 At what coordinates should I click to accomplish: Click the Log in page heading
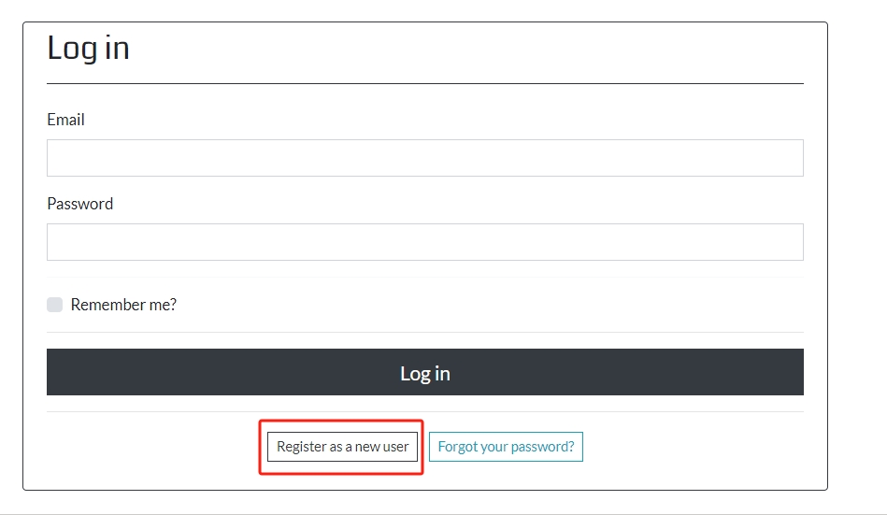click(x=88, y=48)
